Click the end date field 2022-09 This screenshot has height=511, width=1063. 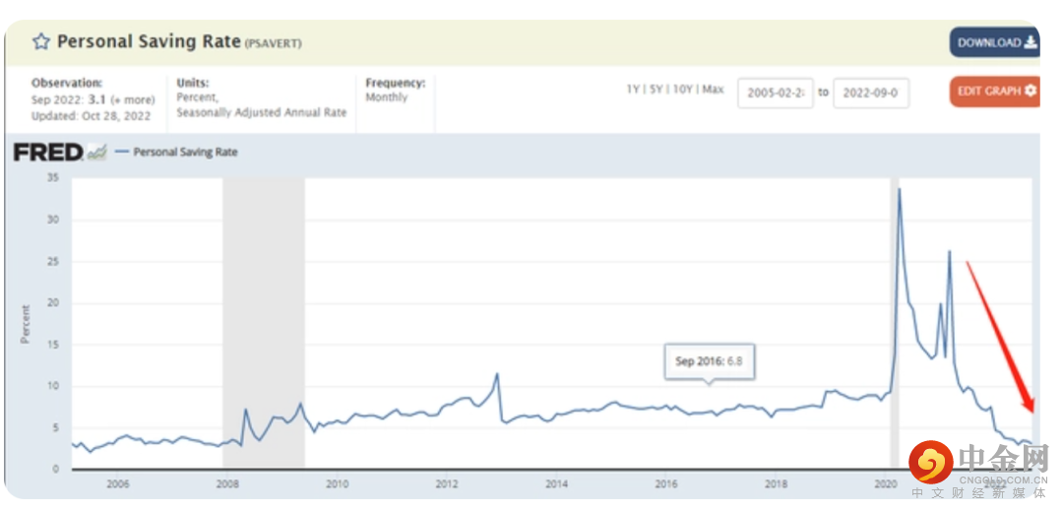click(870, 93)
